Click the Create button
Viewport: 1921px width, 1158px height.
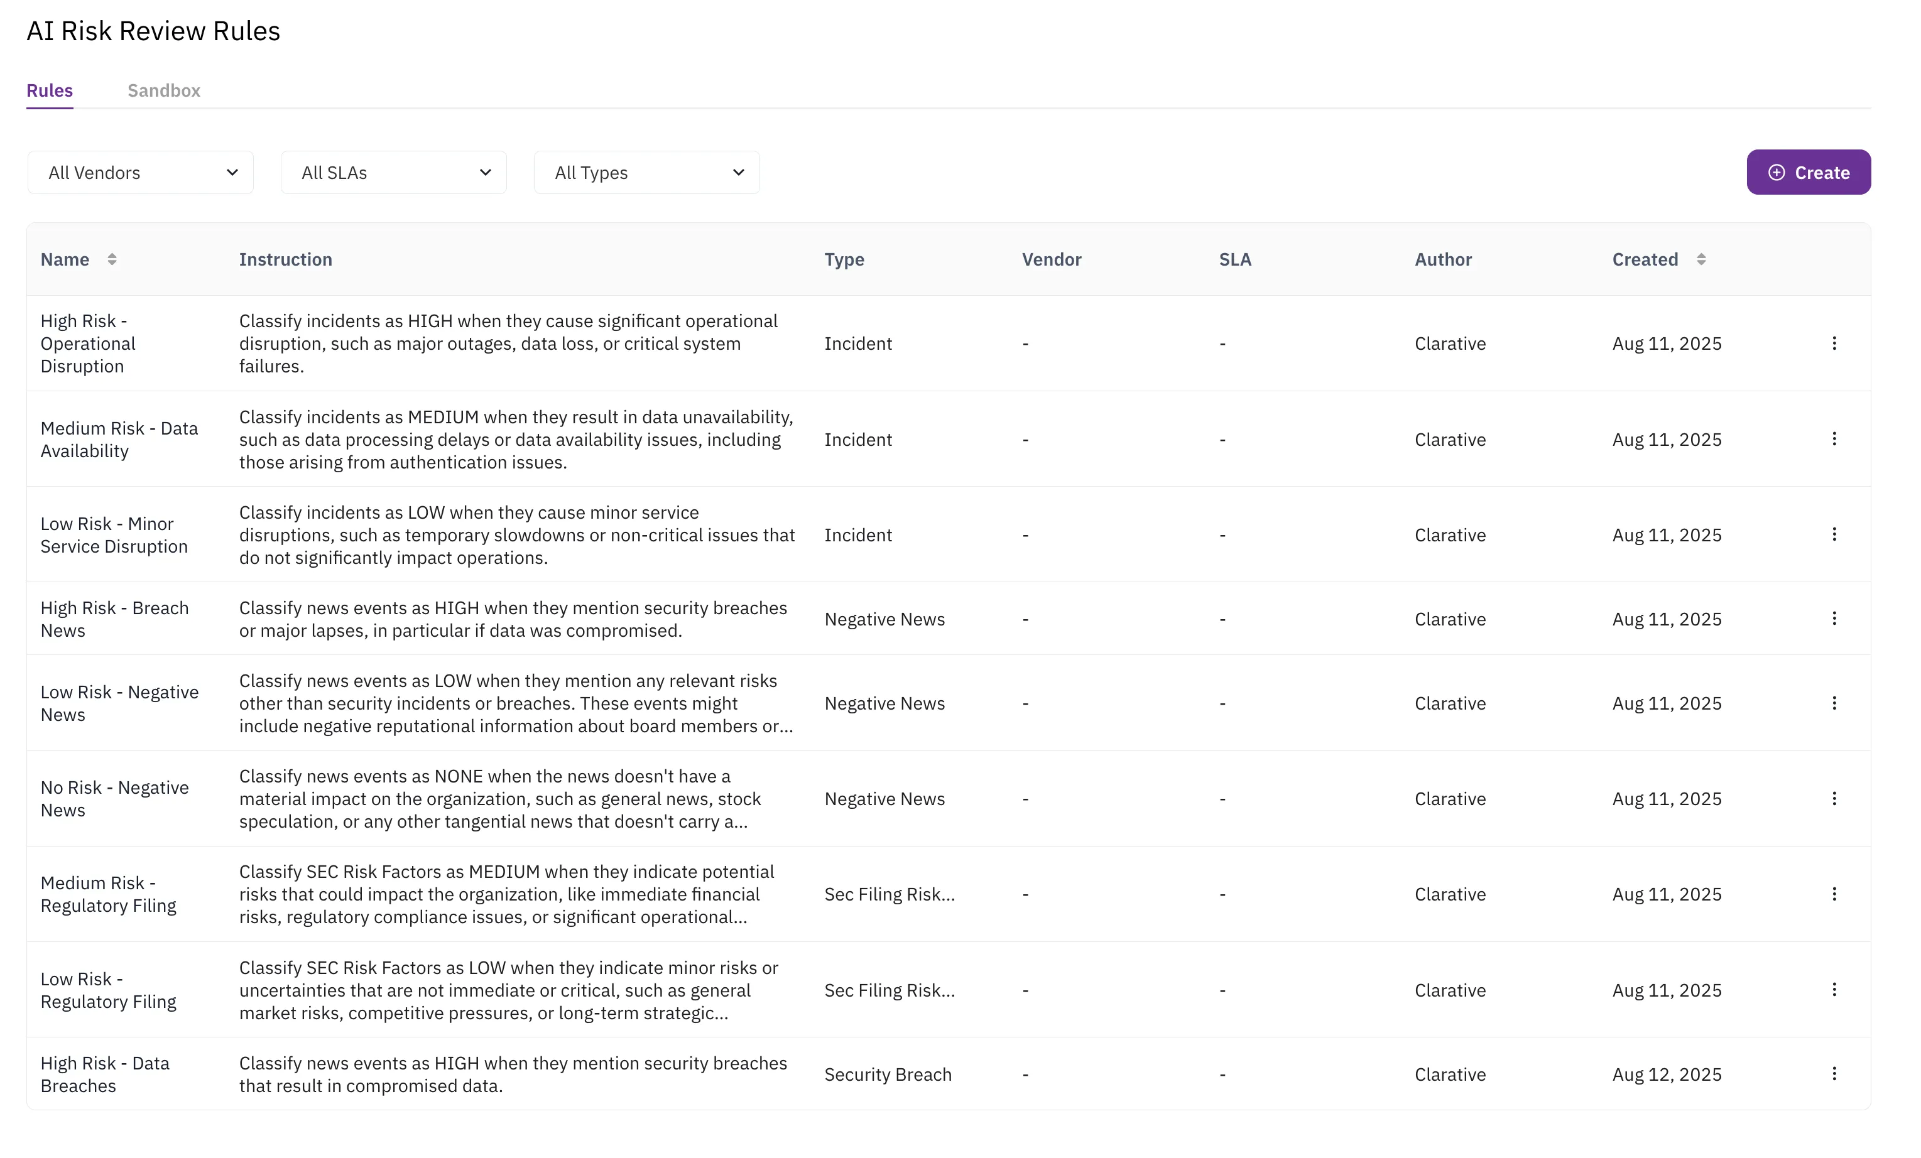pos(1808,172)
